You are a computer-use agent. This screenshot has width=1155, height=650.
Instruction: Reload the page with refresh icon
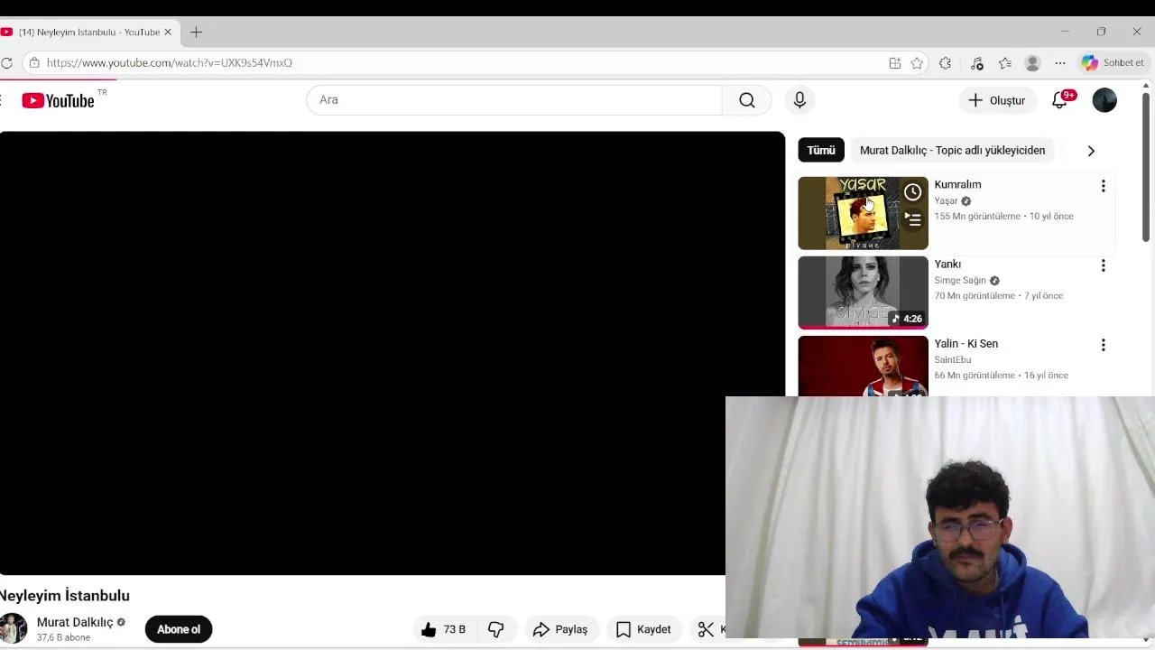6,63
